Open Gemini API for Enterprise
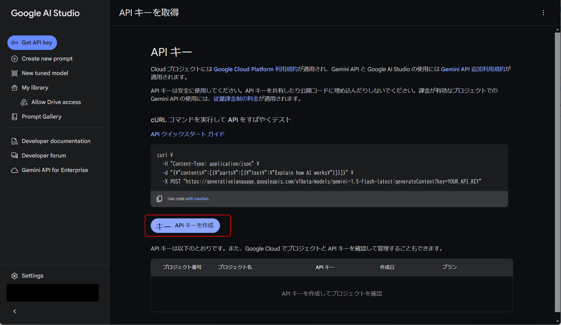 pyautogui.click(x=55, y=170)
